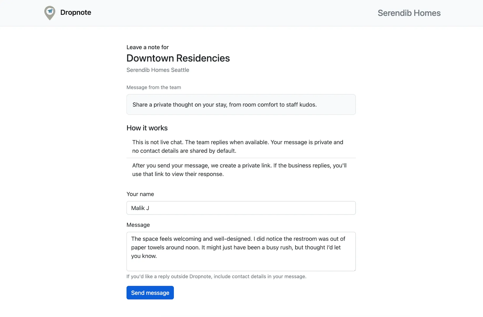The width and height of the screenshot is (483, 317).
Task: Click the contact details hint below Message
Action: coord(216,277)
